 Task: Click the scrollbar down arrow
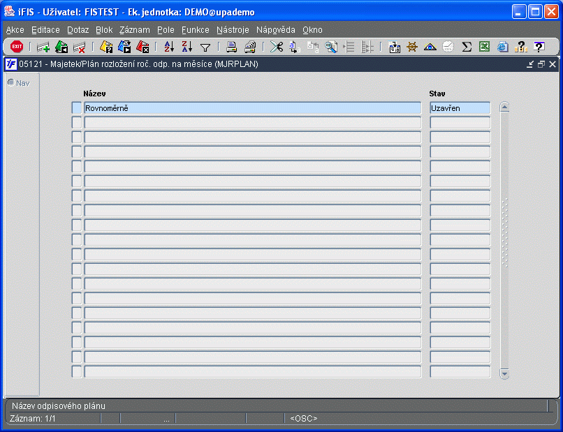pyautogui.click(x=504, y=374)
